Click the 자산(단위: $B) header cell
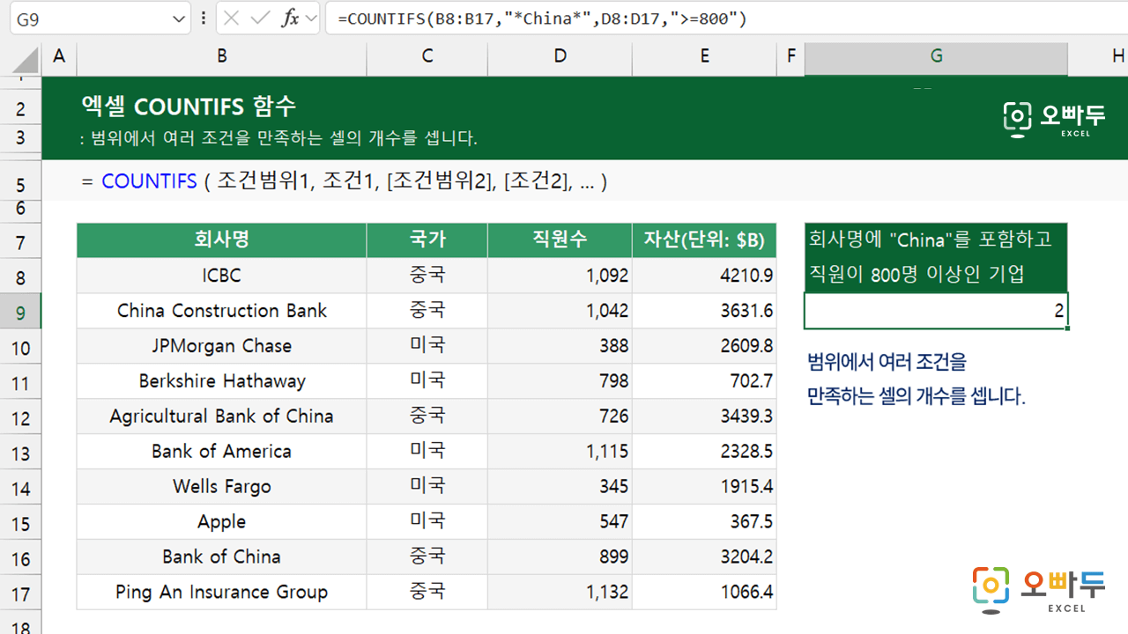Screen dimensions: 1128x634 pyautogui.click(x=704, y=240)
